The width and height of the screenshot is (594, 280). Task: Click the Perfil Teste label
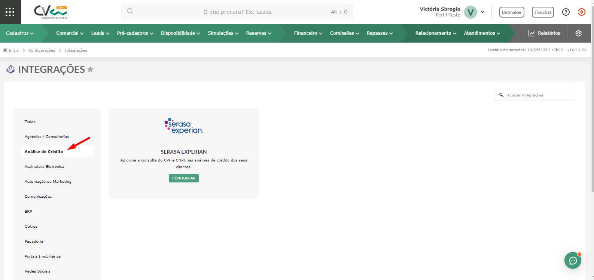[x=448, y=15]
